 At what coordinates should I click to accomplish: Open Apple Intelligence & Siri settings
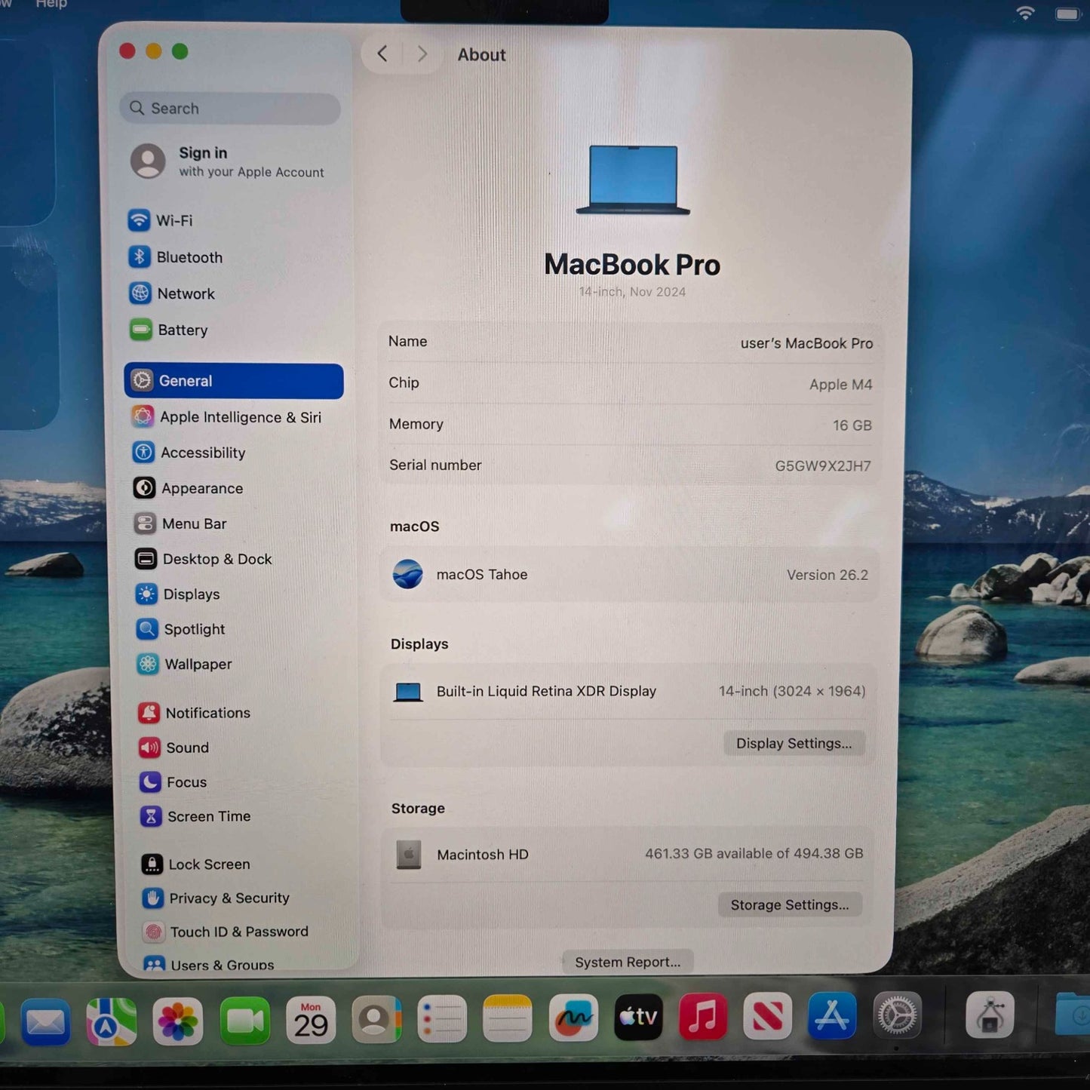pos(239,417)
